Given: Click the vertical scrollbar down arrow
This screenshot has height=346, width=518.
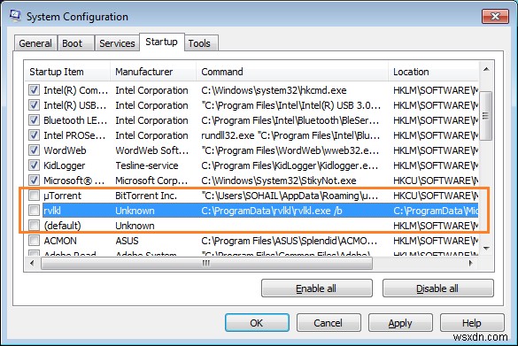Looking at the screenshot, I should click(x=486, y=249).
